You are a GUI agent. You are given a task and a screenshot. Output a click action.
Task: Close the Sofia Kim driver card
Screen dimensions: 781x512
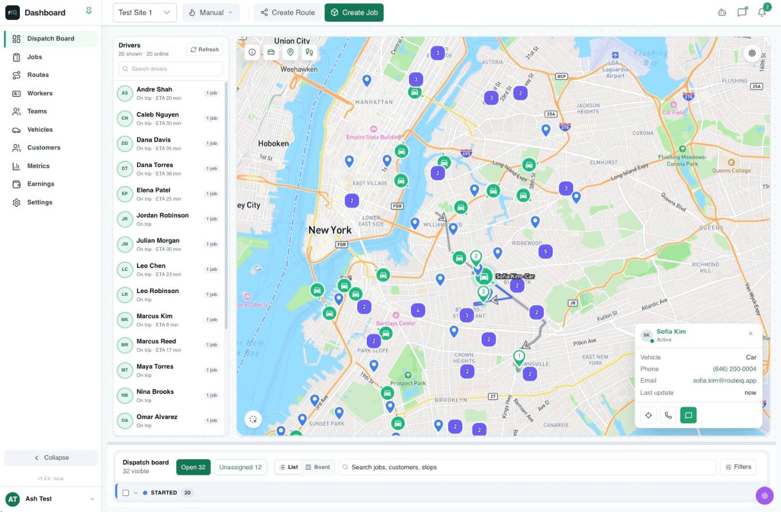[x=751, y=334]
